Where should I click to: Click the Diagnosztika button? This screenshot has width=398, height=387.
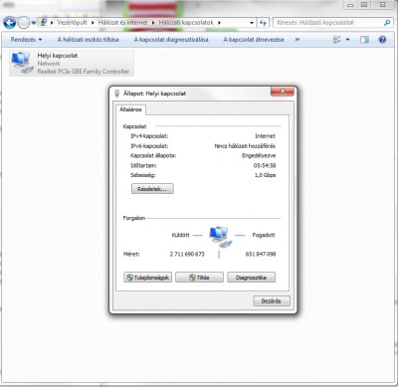click(x=251, y=278)
